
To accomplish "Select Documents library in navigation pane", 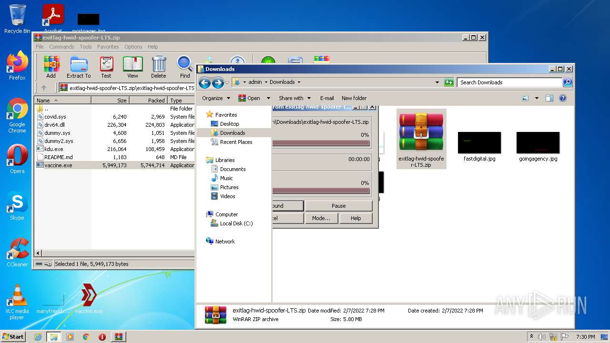I will [x=233, y=169].
